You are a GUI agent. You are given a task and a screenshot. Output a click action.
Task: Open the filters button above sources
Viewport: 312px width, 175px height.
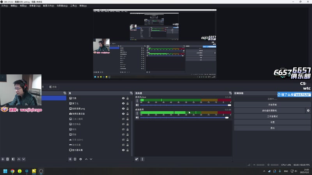(53, 87)
